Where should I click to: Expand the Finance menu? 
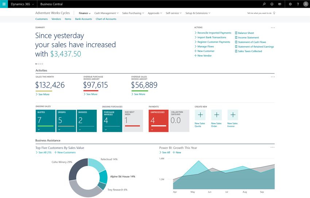pos(85,13)
